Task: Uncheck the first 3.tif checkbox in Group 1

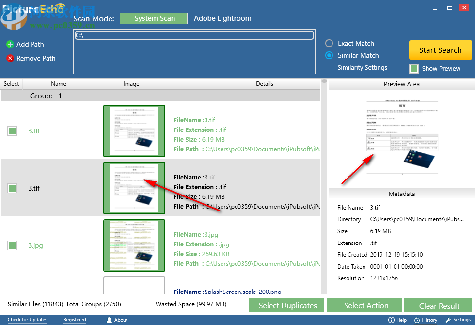Action: [x=12, y=131]
